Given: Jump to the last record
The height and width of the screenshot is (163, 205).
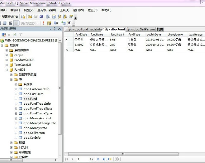Looking at the screenshot, I should coord(104,159).
